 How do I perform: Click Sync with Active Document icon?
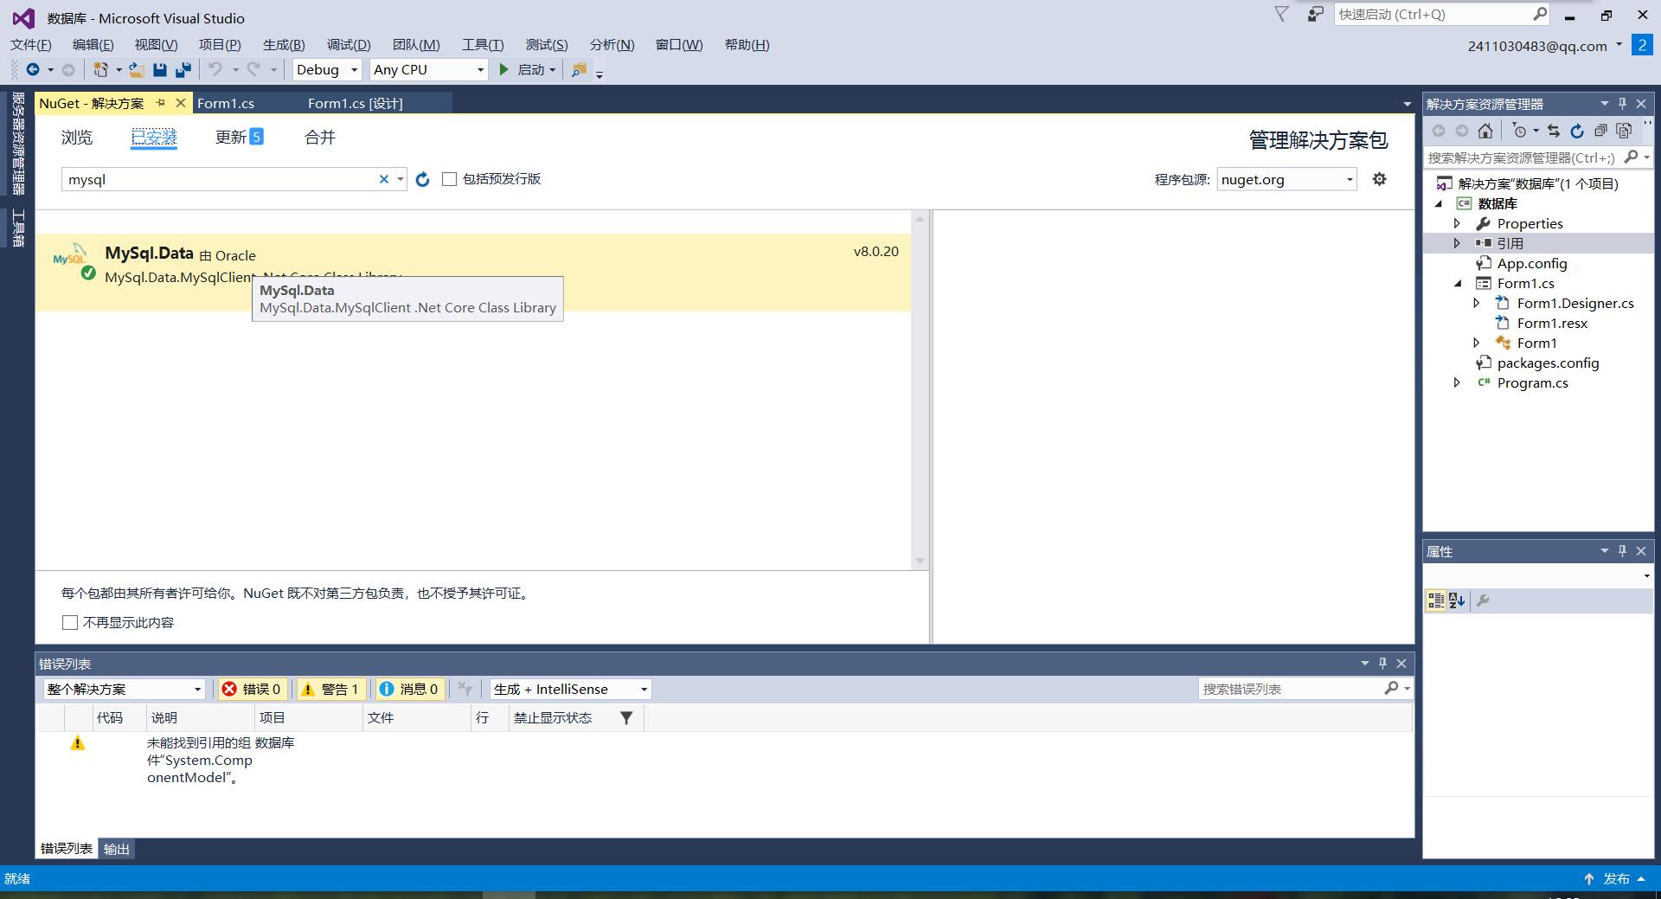pos(1554,131)
